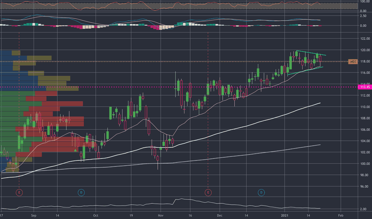Viewport: 372px width, 219px height.
Task: Select the lower green pennant trendline
Action: [x=305, y=71]
